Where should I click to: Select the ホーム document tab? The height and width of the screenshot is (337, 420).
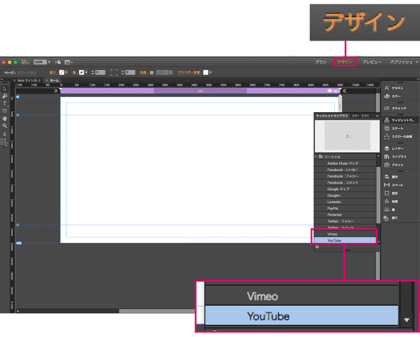click(x=54, y=80)
